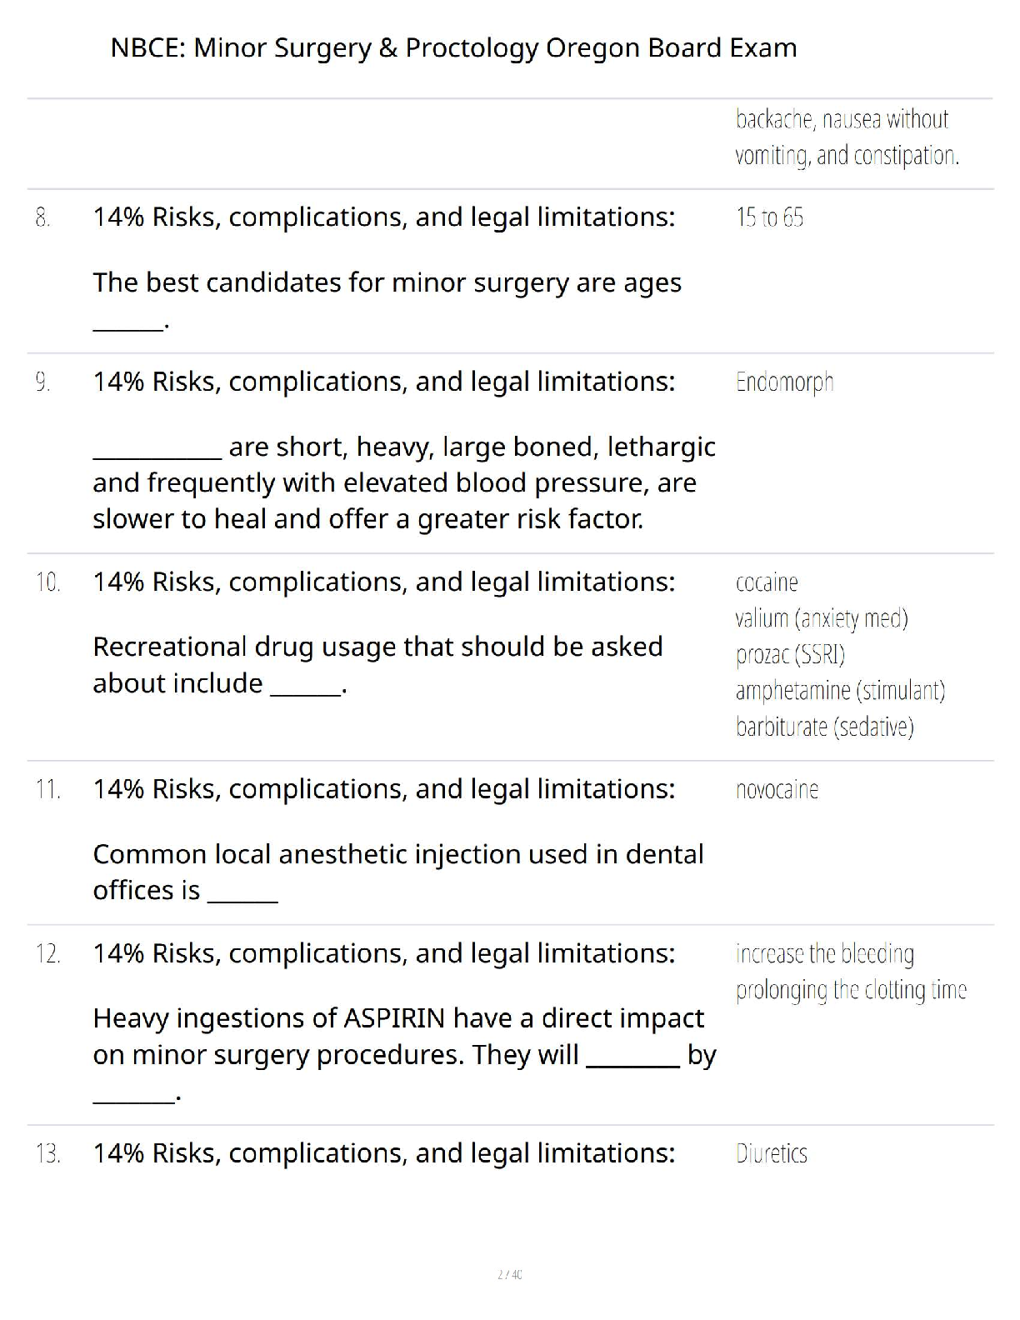Select the 'novocaine' answer text
Screen dimensions: 1020x1320
tap(777, 790)
